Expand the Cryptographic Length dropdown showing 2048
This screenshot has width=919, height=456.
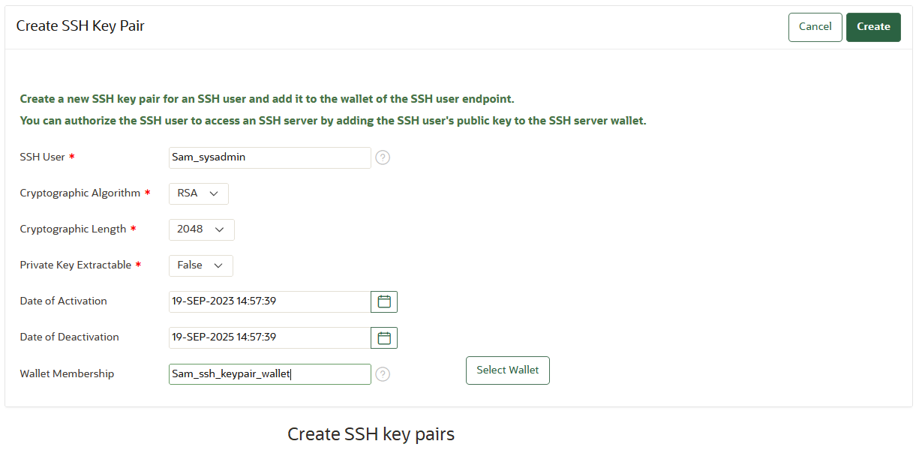(x=201, y=229)
